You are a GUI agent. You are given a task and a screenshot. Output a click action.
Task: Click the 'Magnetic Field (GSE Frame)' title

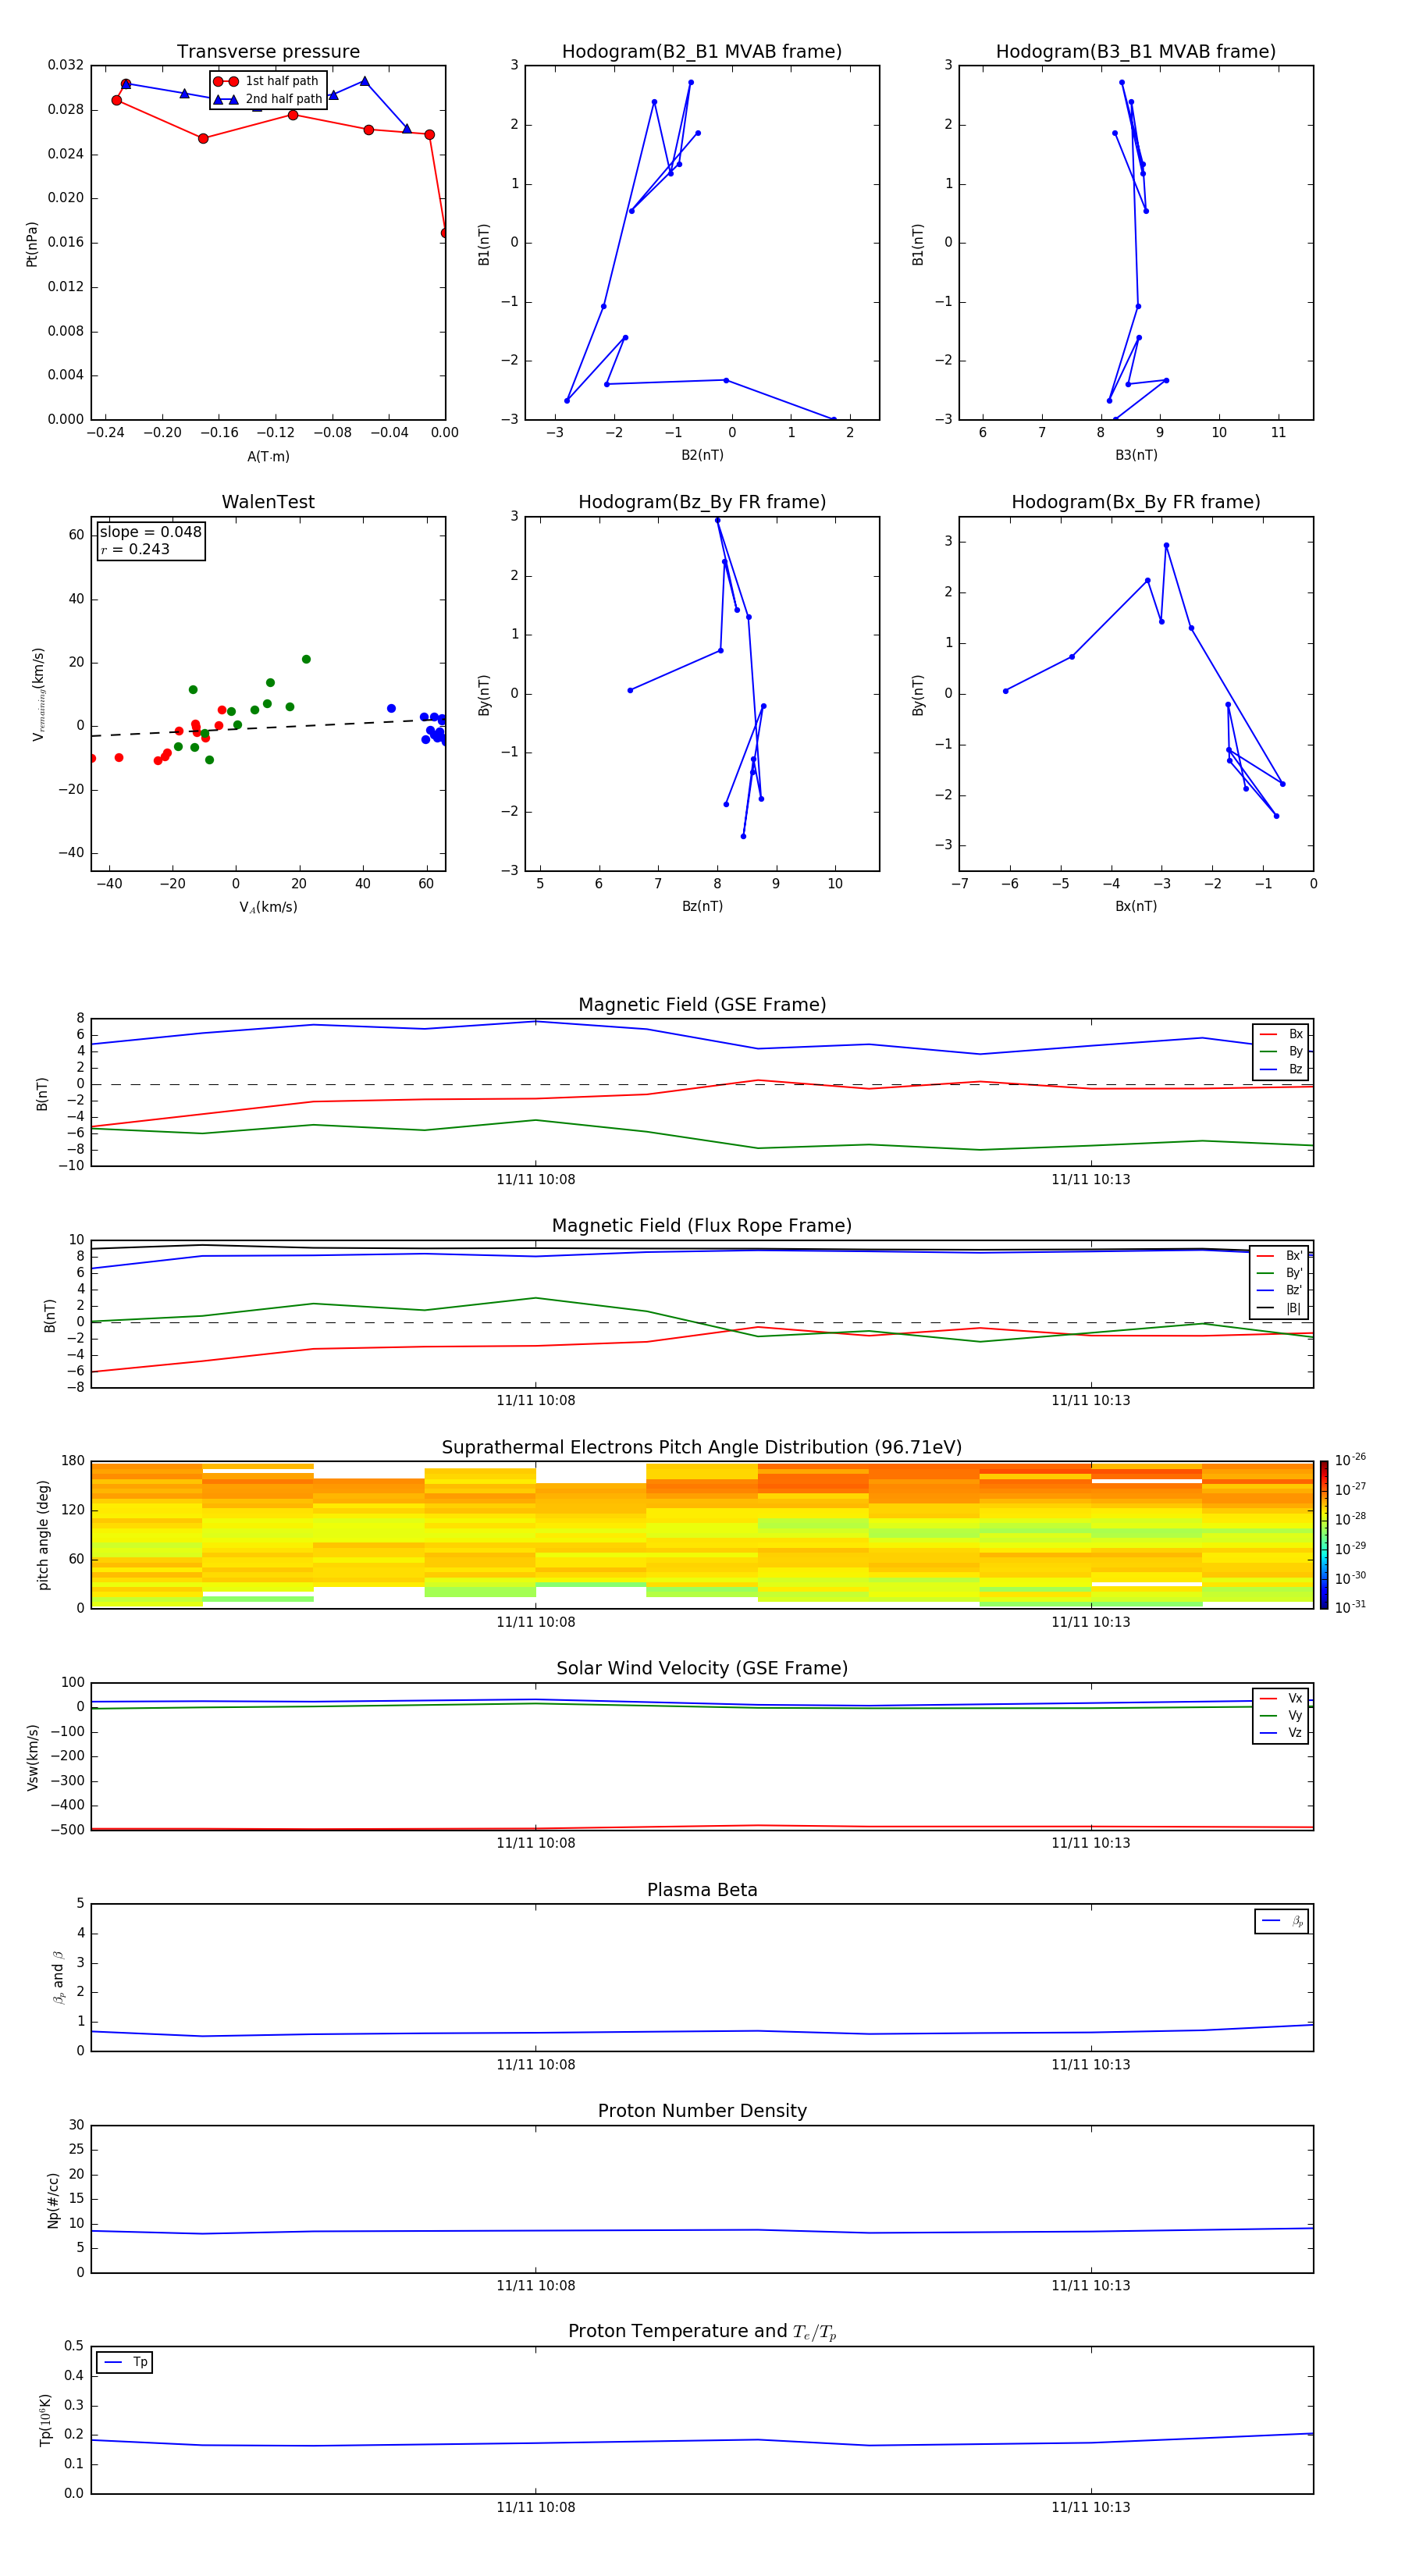point(702,1005)
